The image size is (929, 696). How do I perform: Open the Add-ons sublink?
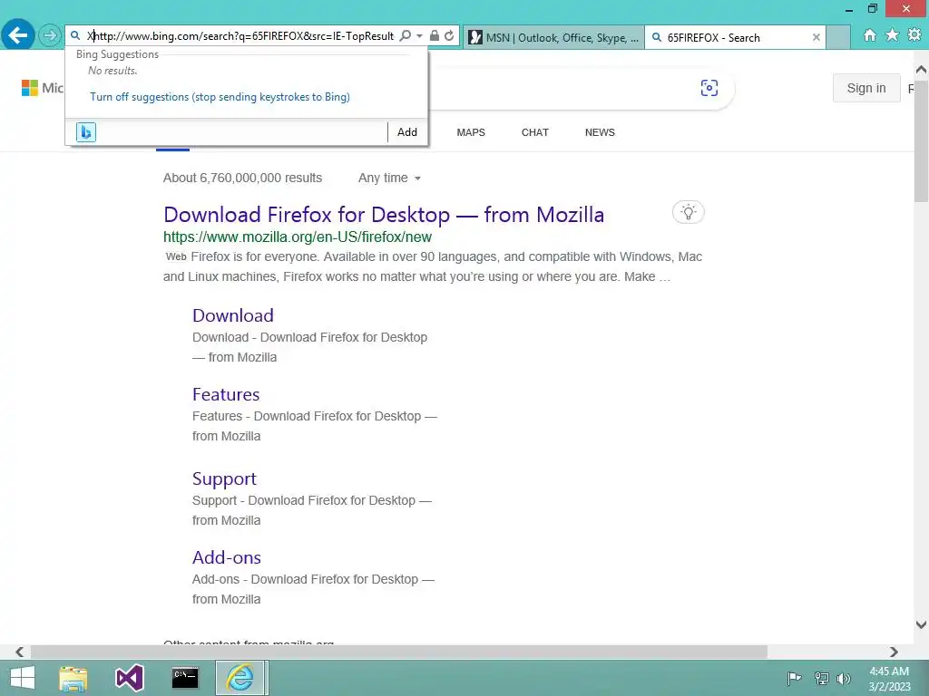click(226, 557)
